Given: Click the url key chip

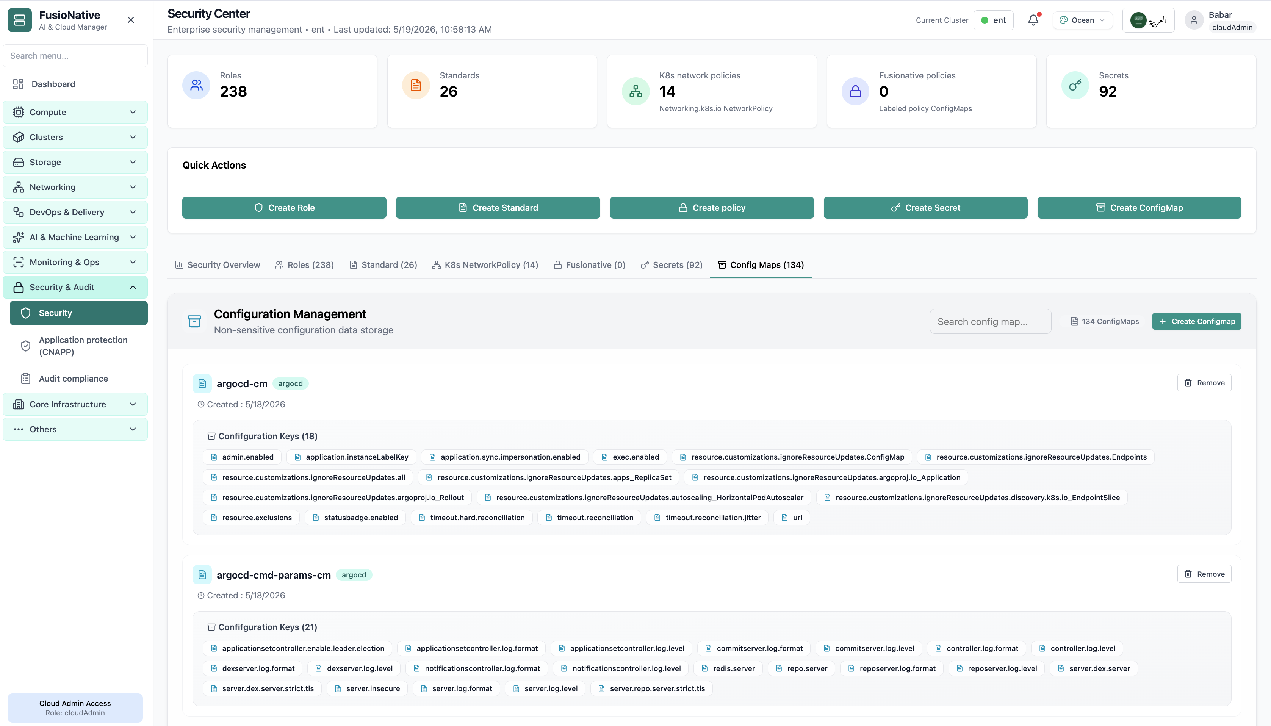Looking at the screenshot, I should click(x=792, y=518).
